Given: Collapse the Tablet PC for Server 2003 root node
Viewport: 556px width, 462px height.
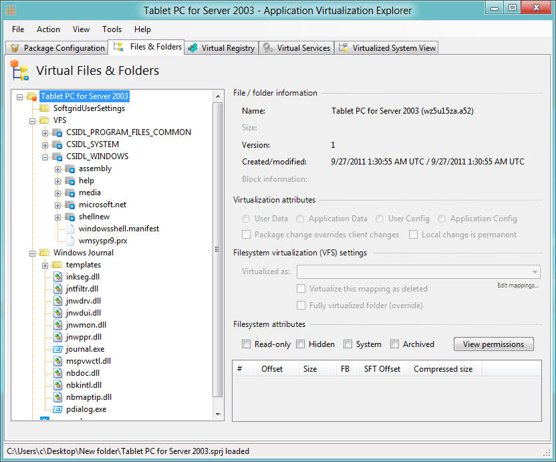Looking at the screenshot, I should pos(20,97).
